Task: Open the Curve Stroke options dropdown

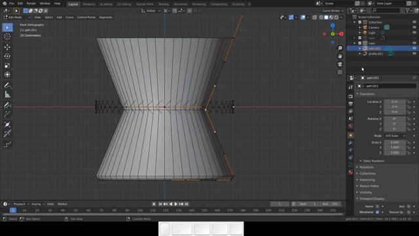Action: (333, 11)
